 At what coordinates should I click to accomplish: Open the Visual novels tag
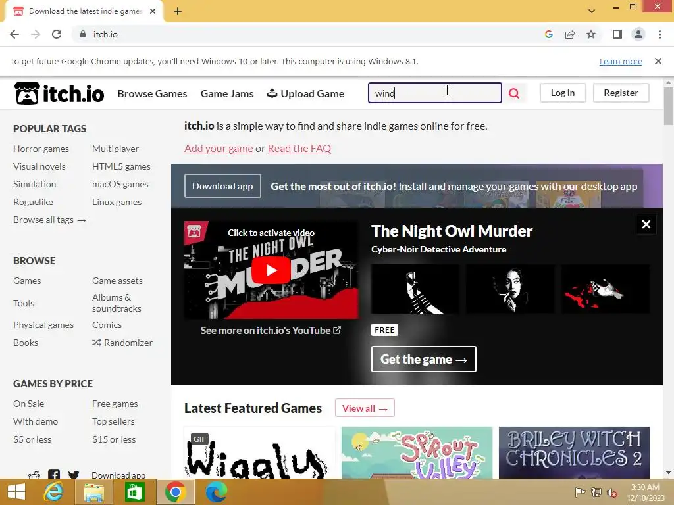(x=39, y=166)
